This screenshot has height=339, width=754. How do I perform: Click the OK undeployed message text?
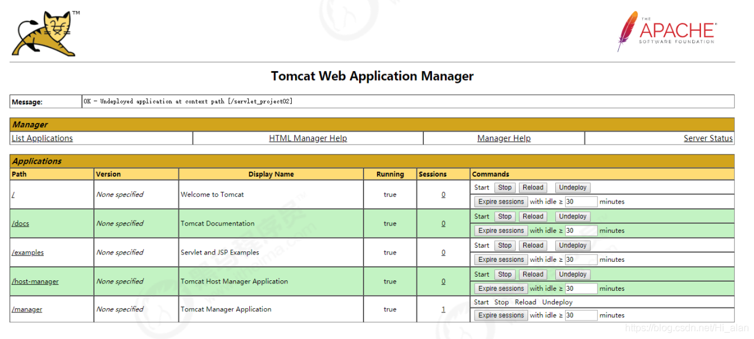pos(188,101)
